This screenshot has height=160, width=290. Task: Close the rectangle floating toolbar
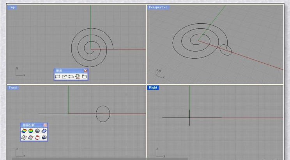85,71
